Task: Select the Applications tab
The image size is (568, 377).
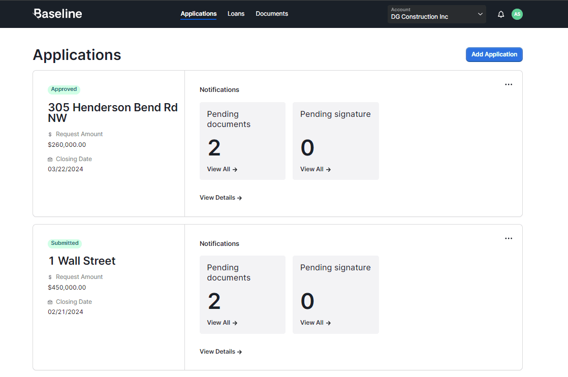Action: point(199,14)
